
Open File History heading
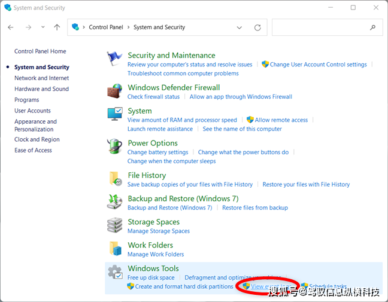(x=147, y=175)
